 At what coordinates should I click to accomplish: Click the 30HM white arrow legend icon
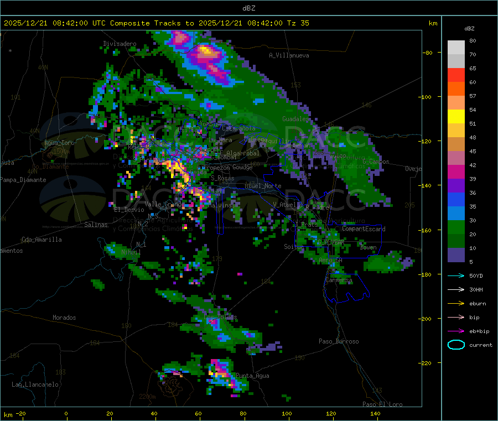[x=456, y=289]
